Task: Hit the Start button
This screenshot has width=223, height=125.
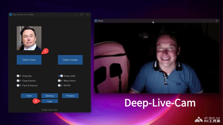Action: 29,96
